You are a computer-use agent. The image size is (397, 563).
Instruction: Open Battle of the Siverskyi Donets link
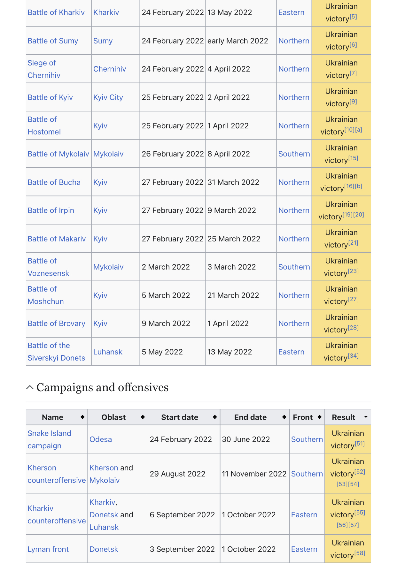(56, 352)
